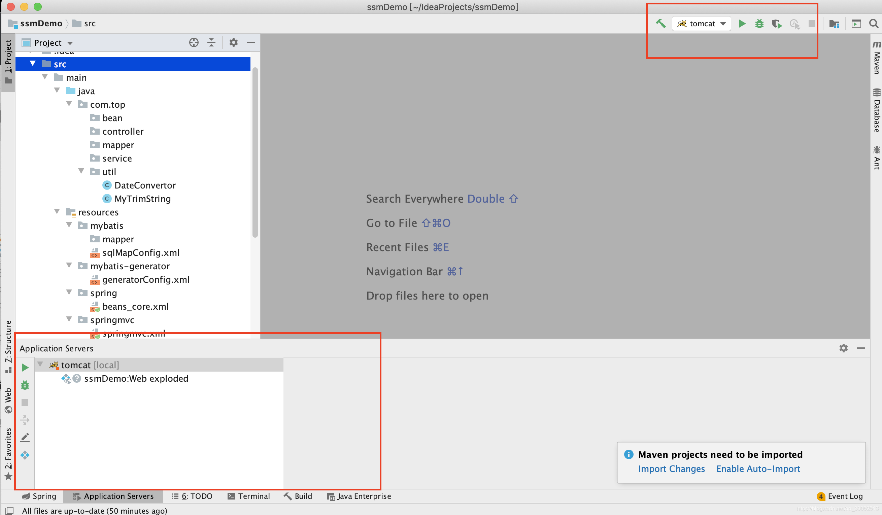Select DateConvertor class in tree
The image size is (882, 515).
coord(145,185)
